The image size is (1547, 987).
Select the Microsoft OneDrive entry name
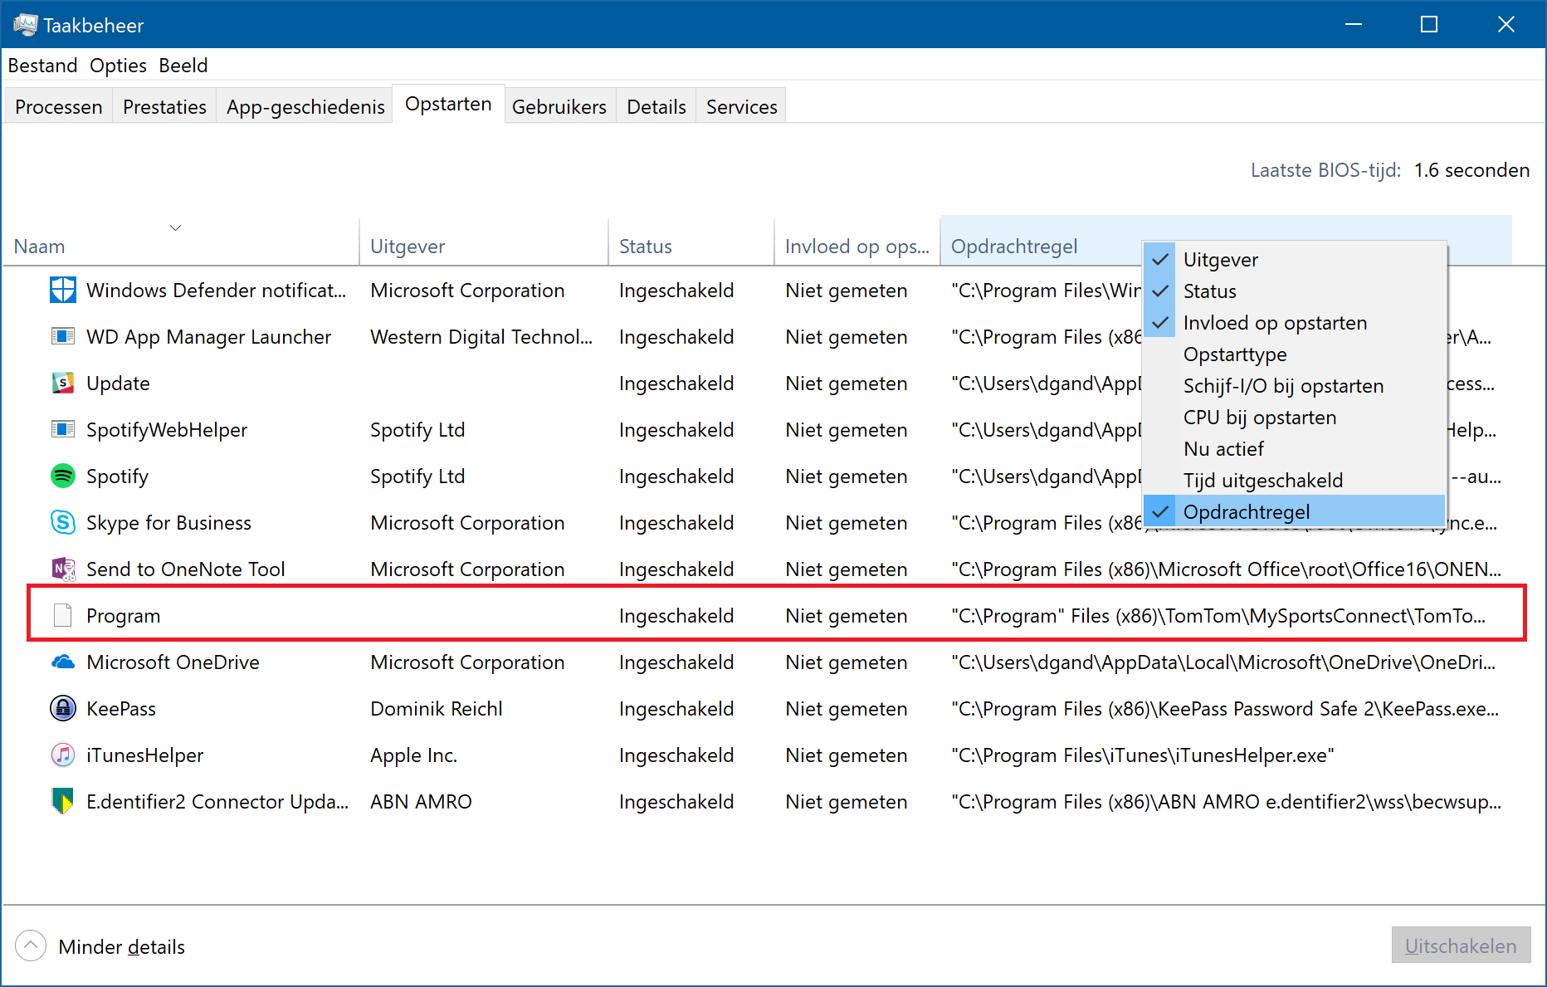pyautogui.click(x=173, y=662)
